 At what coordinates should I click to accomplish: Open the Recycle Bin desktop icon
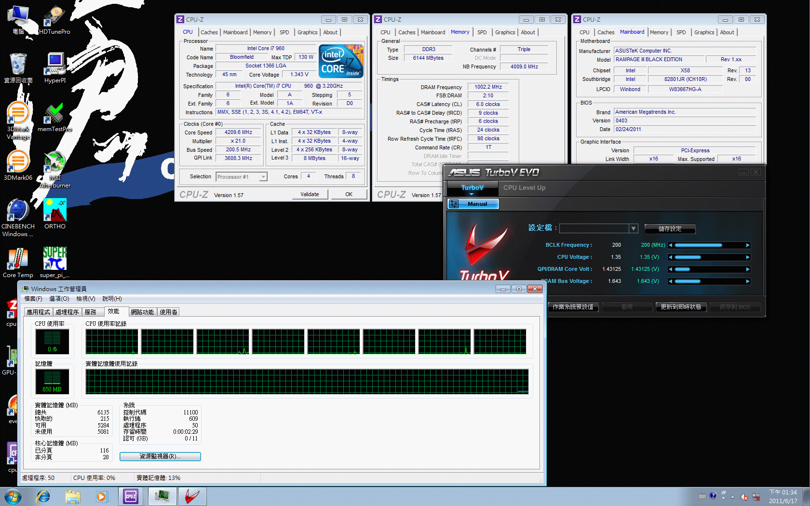(18, 68)
